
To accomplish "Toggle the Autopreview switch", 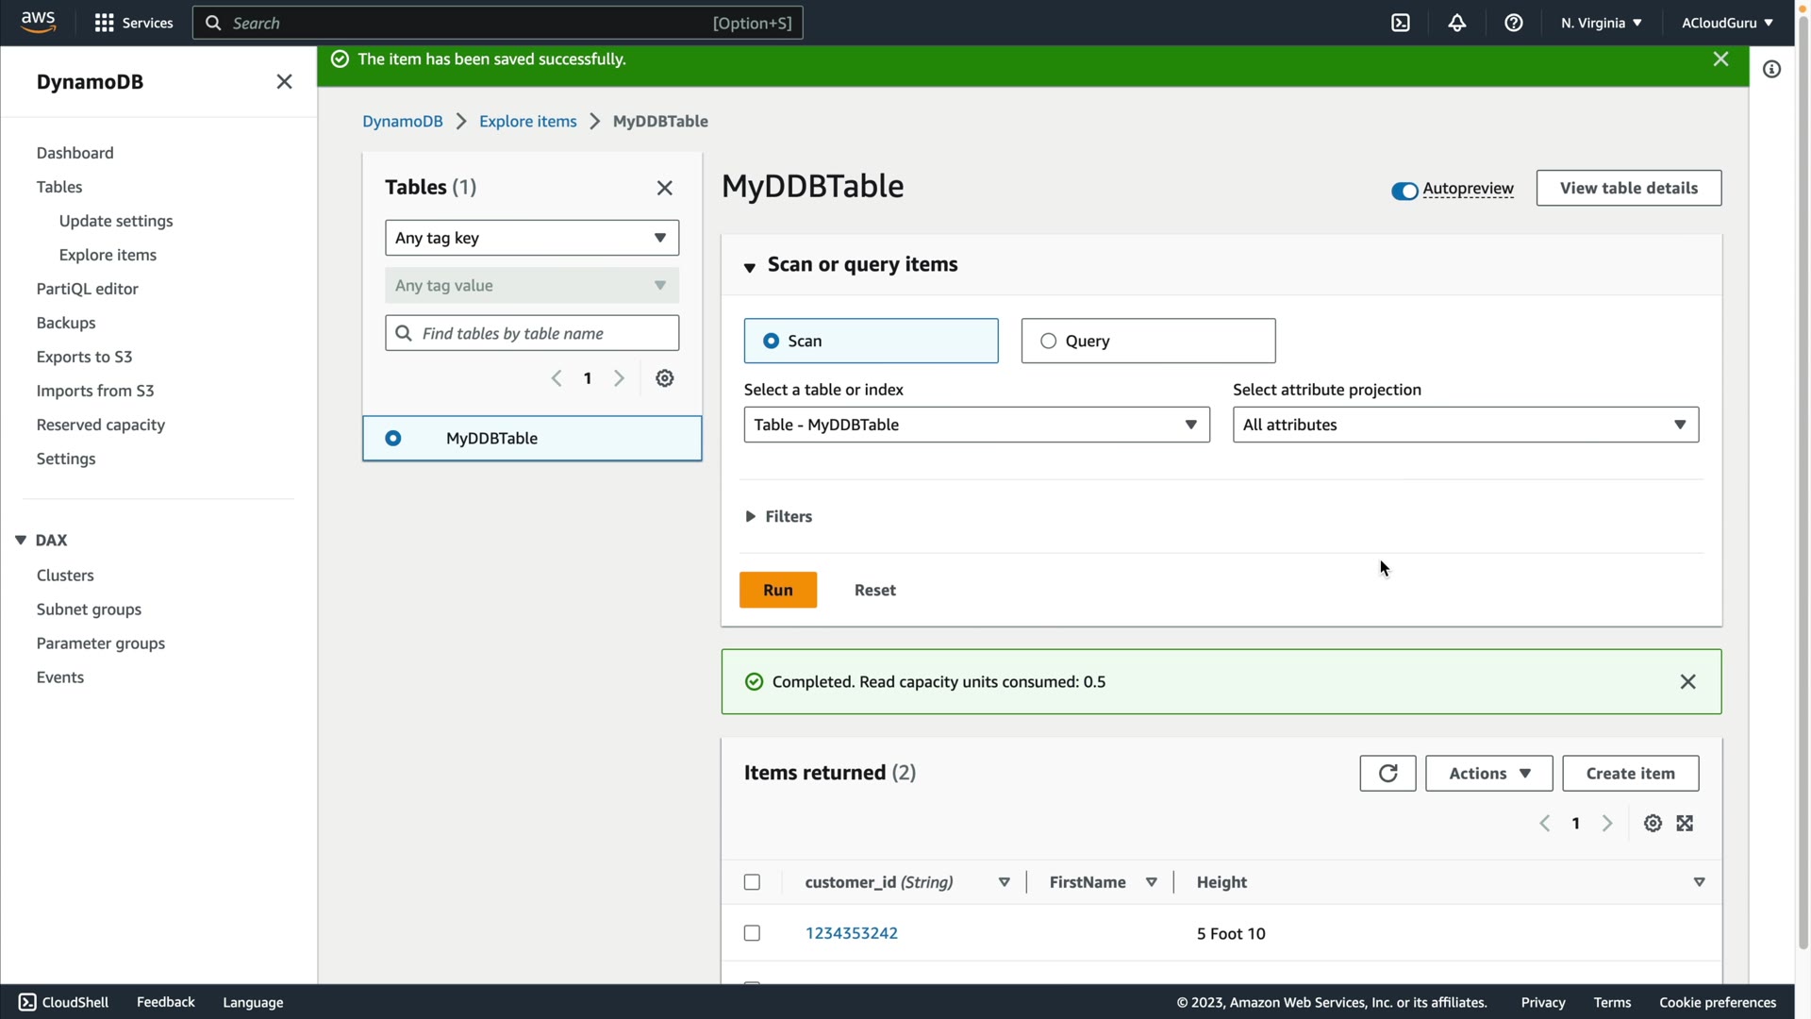I will pyautogui.click(x=1404, y=191).
